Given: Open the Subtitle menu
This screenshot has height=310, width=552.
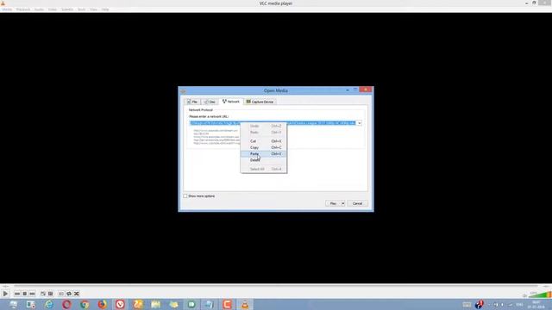Looking at the screenshot, I should click(x=67, y=9).
